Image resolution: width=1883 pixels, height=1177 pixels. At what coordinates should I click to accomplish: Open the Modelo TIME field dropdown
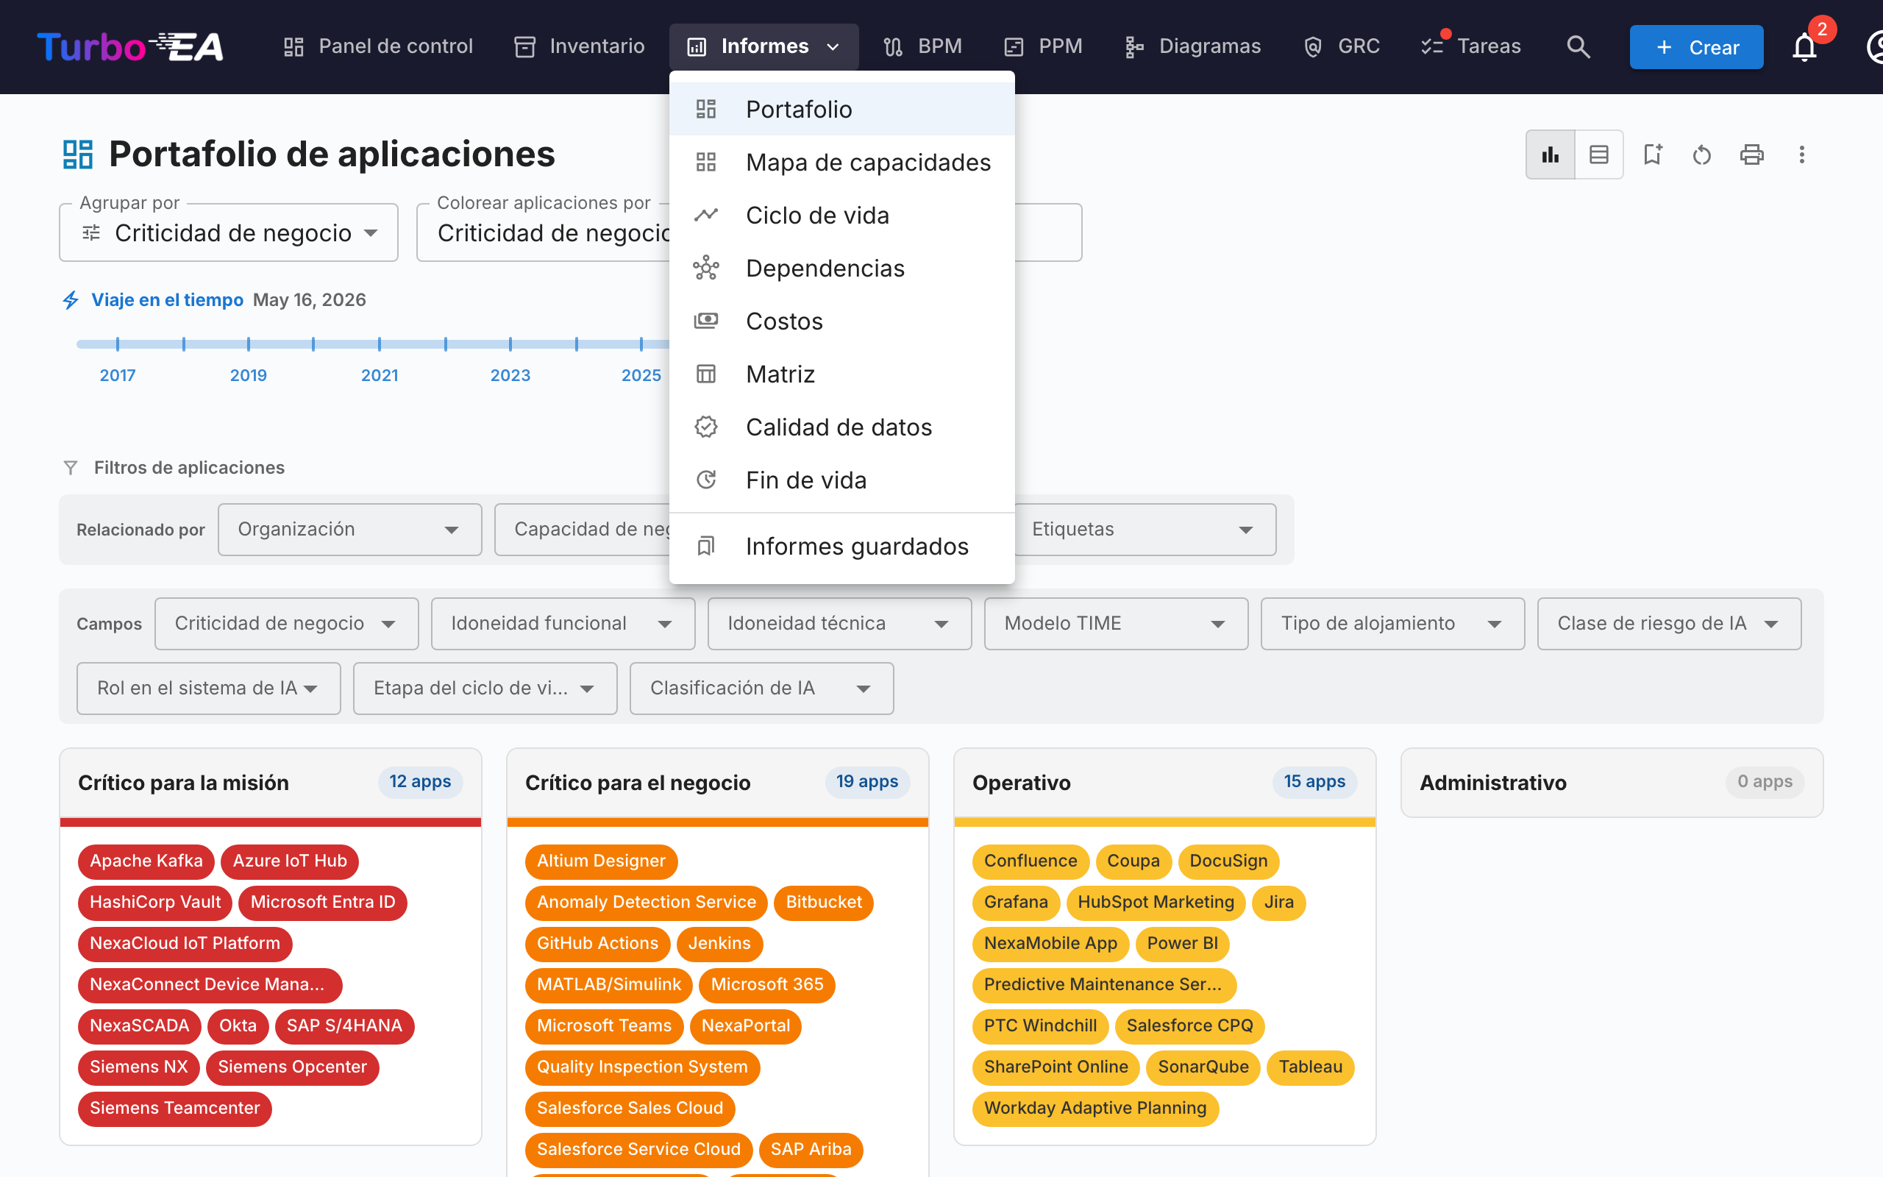tap(1116, 624)
